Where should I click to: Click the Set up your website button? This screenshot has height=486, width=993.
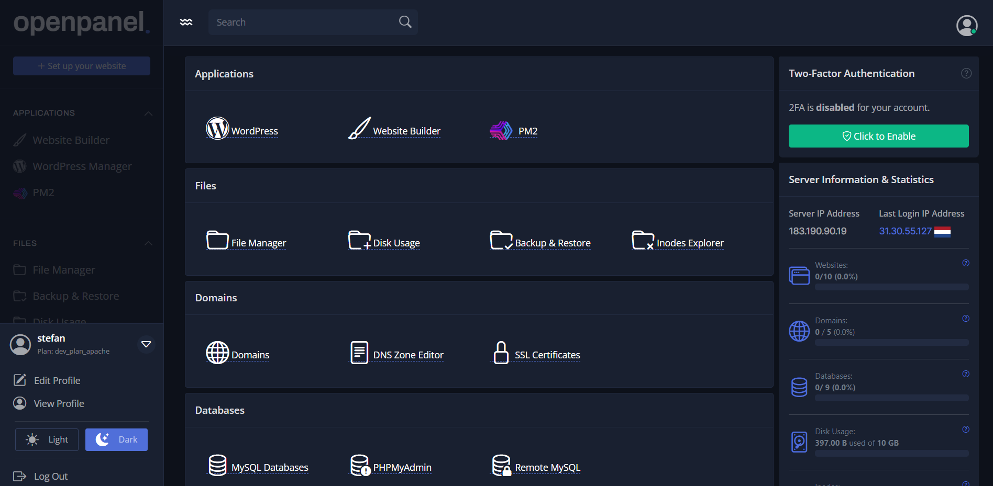[x=82, y=66]
